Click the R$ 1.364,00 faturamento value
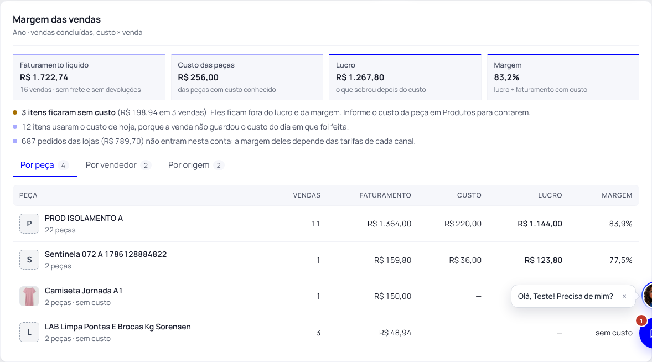 coord(389,224)
